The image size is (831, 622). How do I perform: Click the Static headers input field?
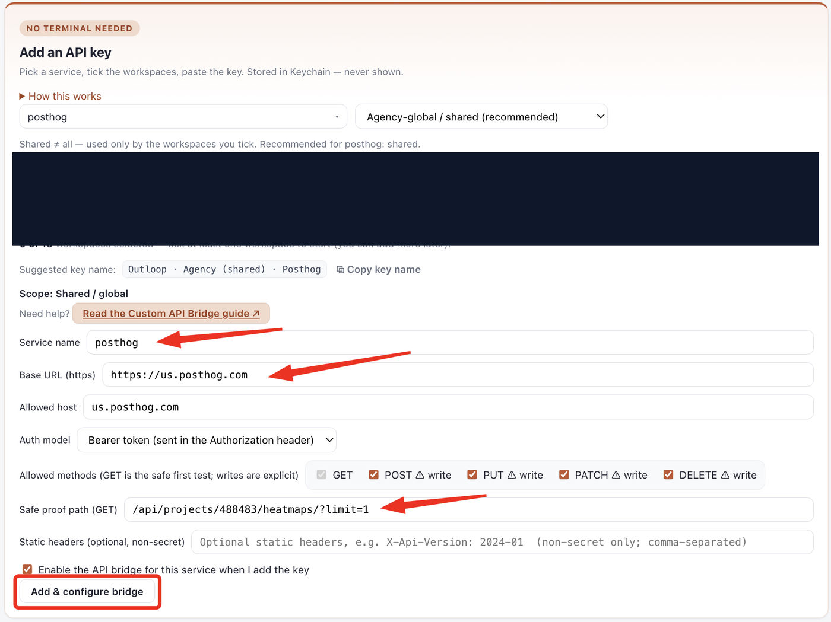click(502, 542)
